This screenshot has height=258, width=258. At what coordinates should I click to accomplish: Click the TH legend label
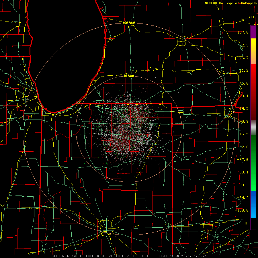click(x=246, y=223)
